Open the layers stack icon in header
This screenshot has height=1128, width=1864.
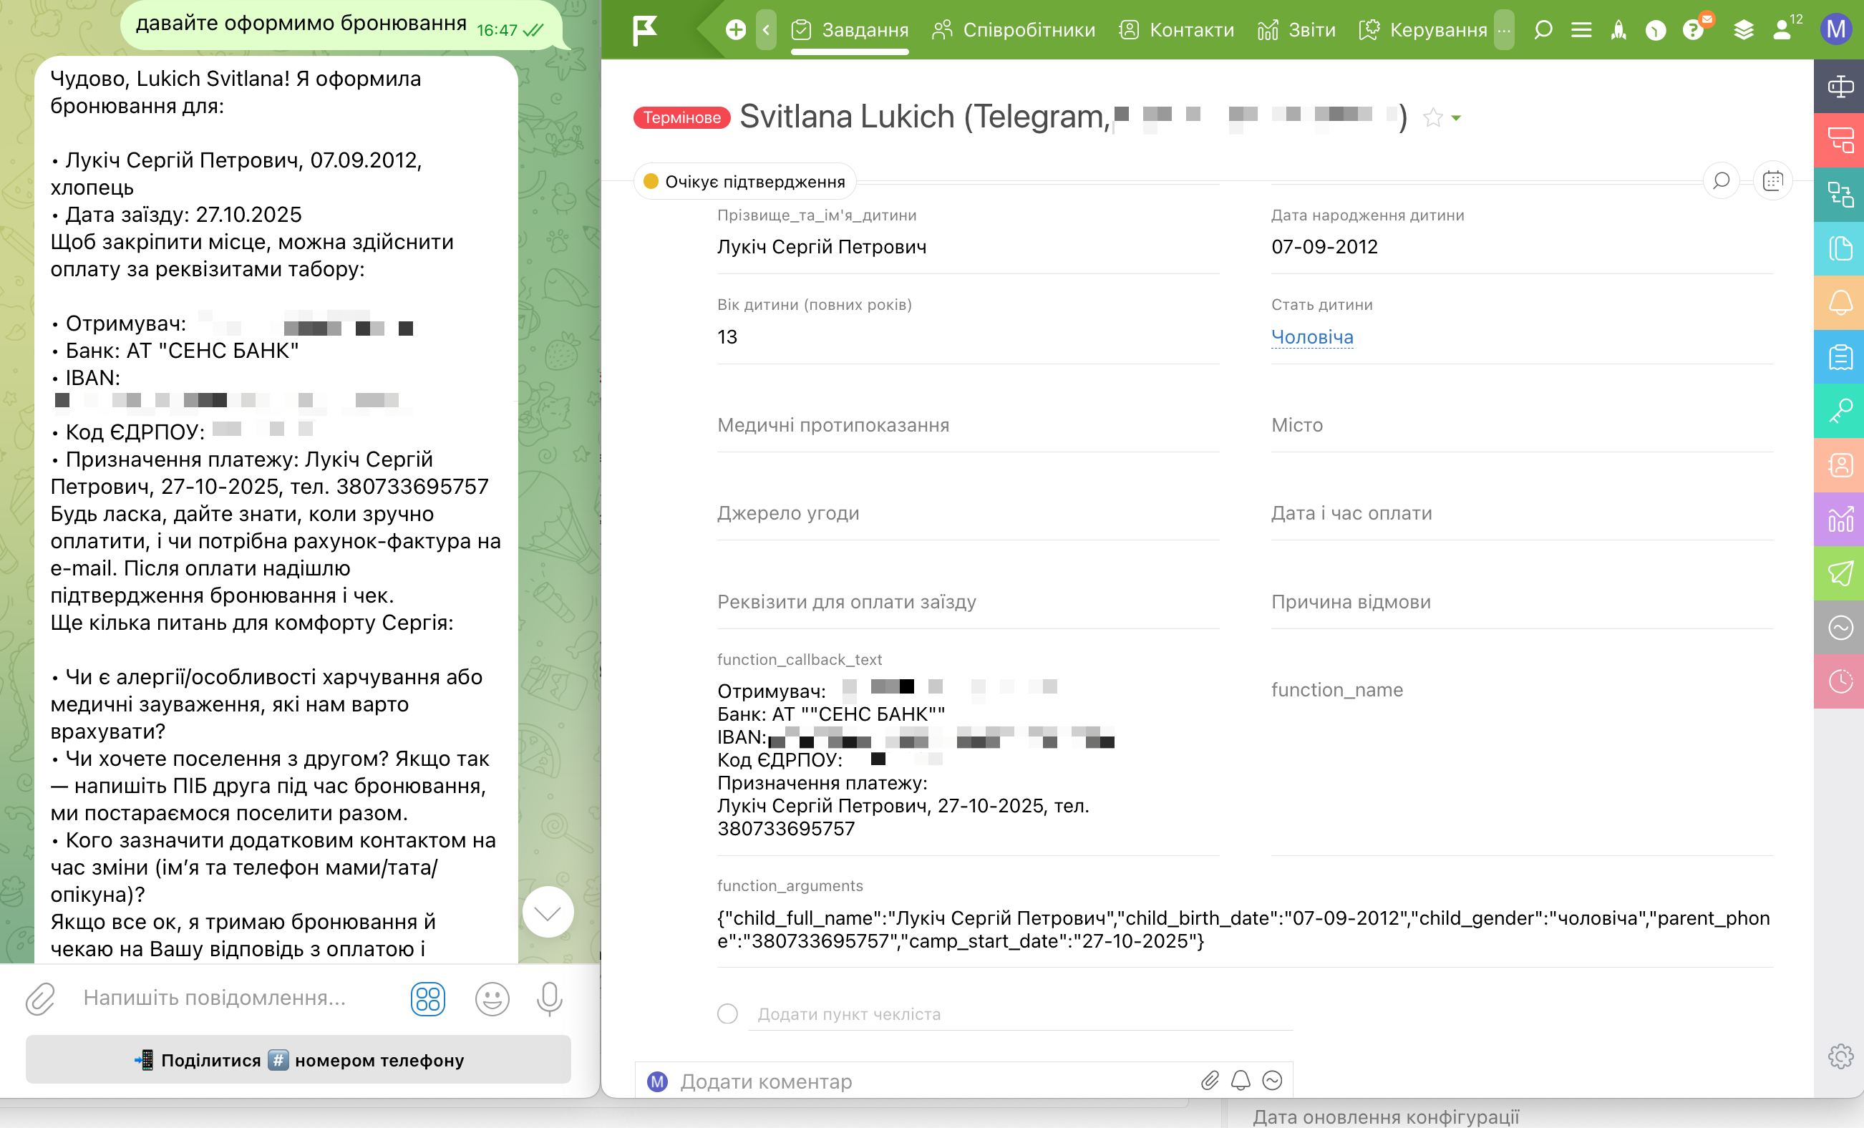click(1743, 29)
